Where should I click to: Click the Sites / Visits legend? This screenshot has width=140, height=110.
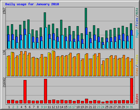click(137, 65)
